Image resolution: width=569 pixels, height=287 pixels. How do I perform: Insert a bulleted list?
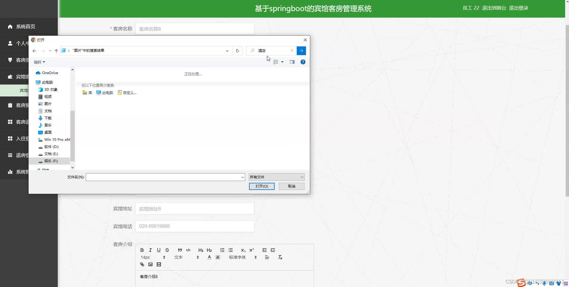point(231,250)
